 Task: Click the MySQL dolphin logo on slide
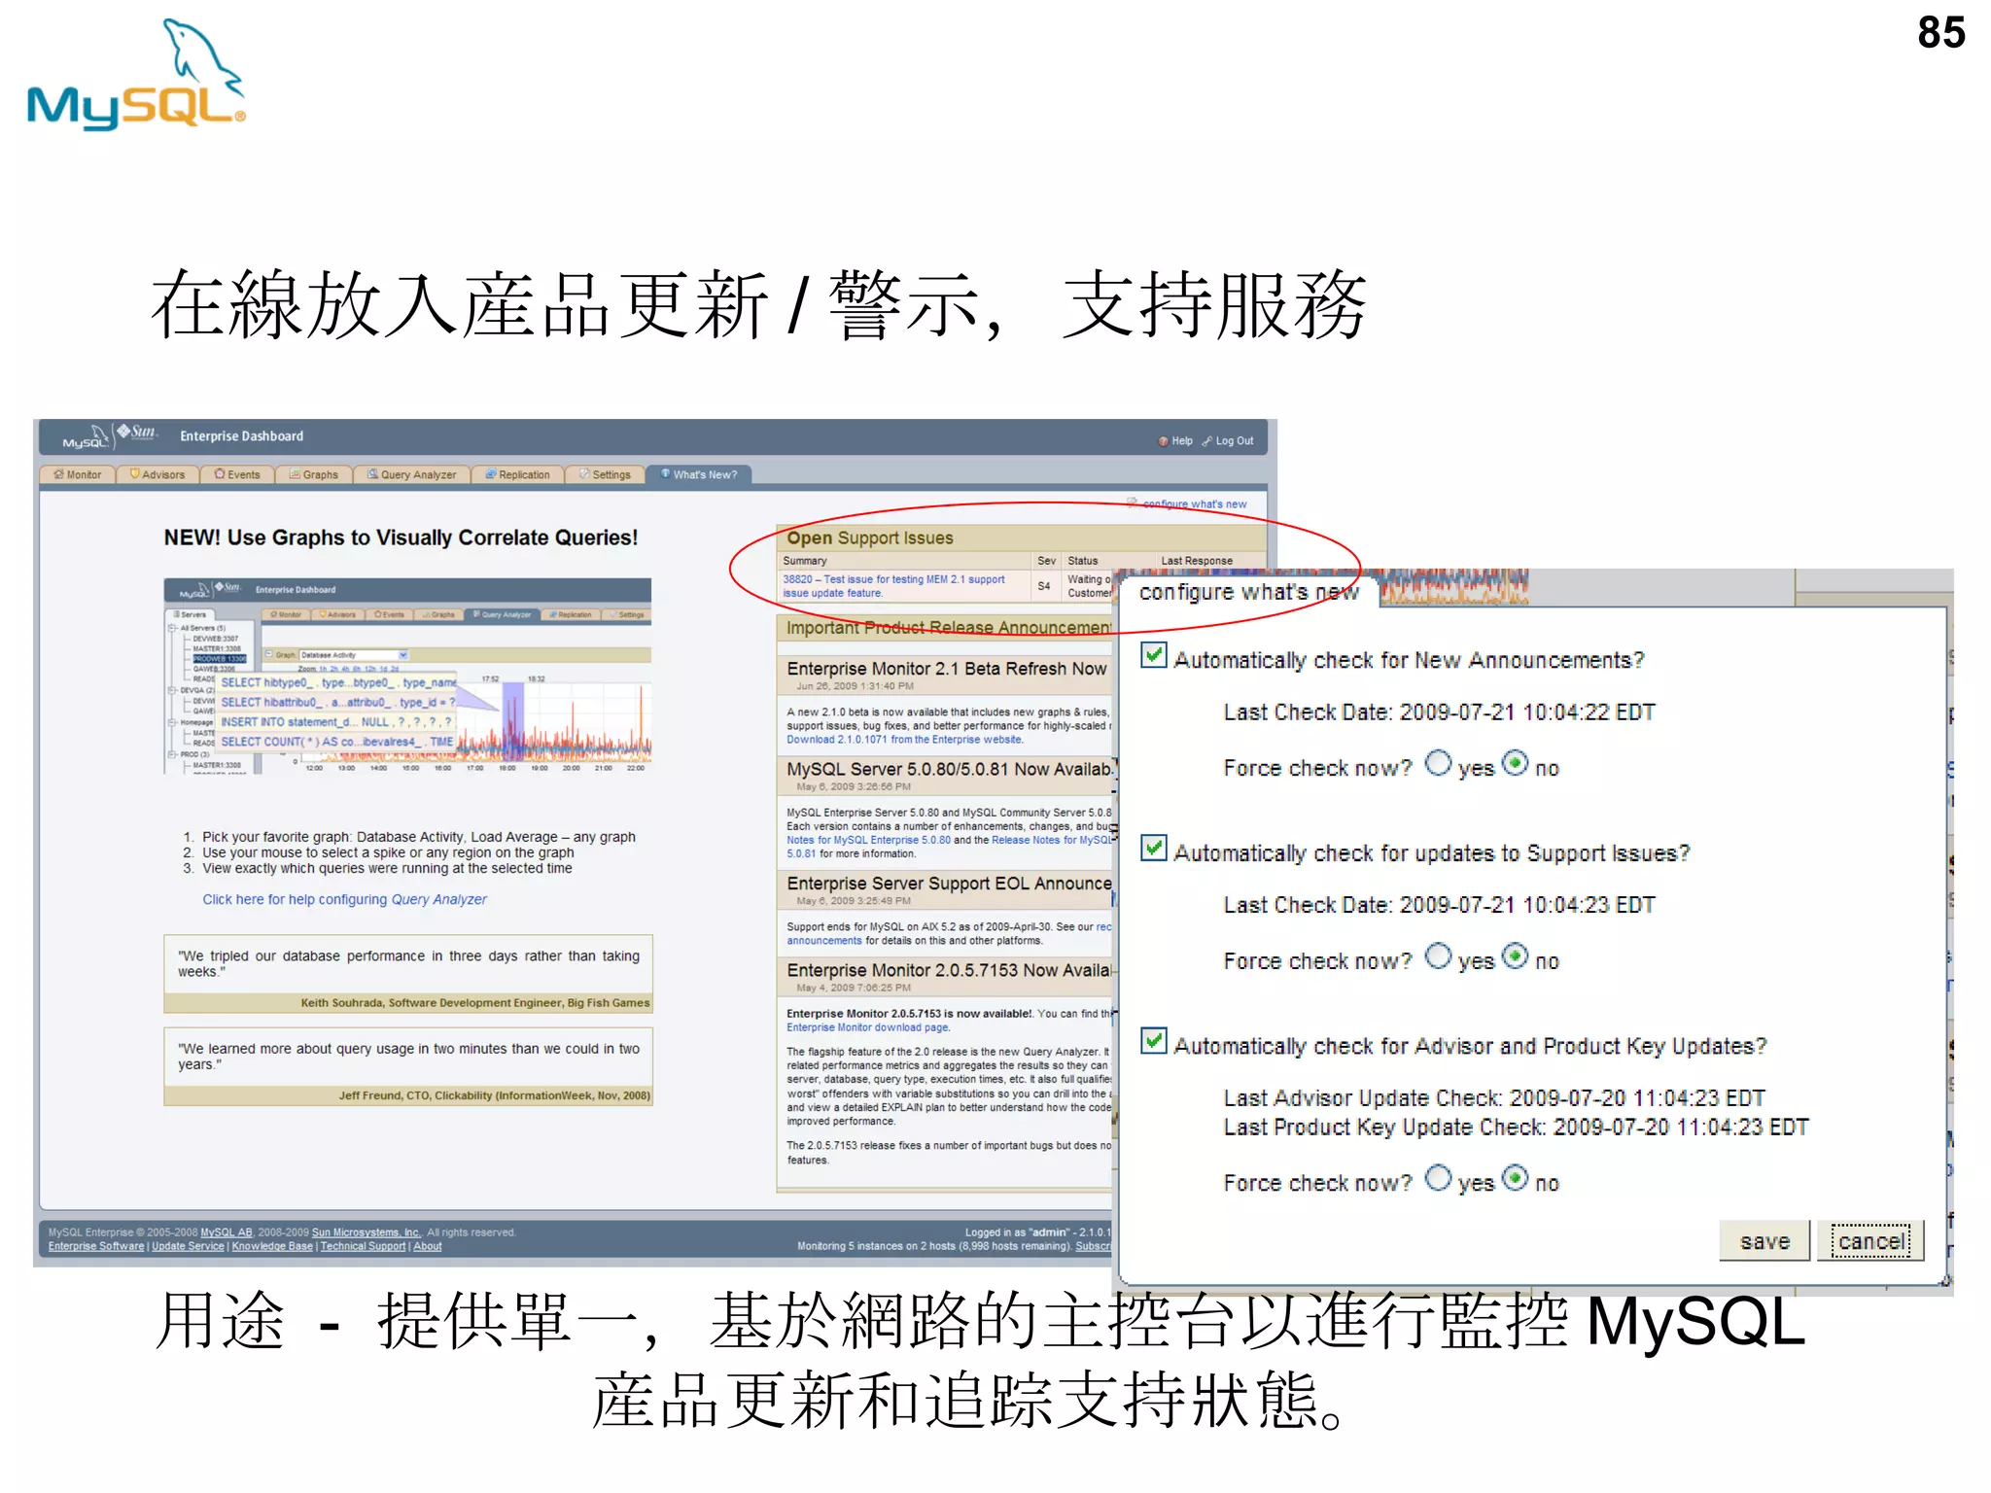click(x=136, y=75)
